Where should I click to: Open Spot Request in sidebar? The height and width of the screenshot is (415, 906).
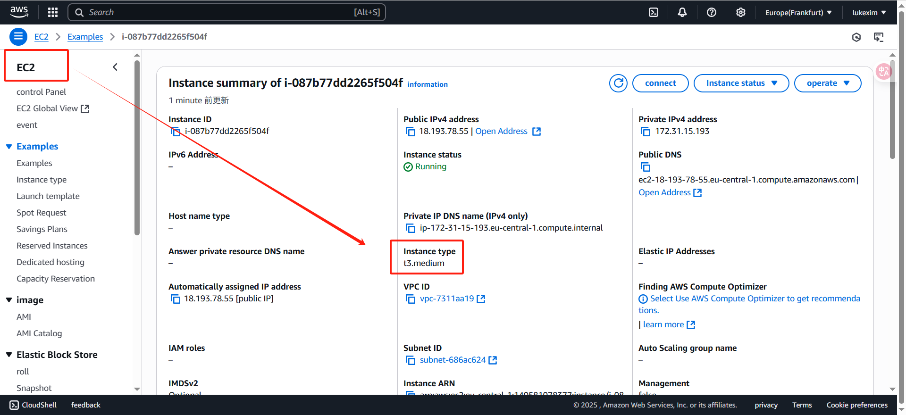click(42, 213)
